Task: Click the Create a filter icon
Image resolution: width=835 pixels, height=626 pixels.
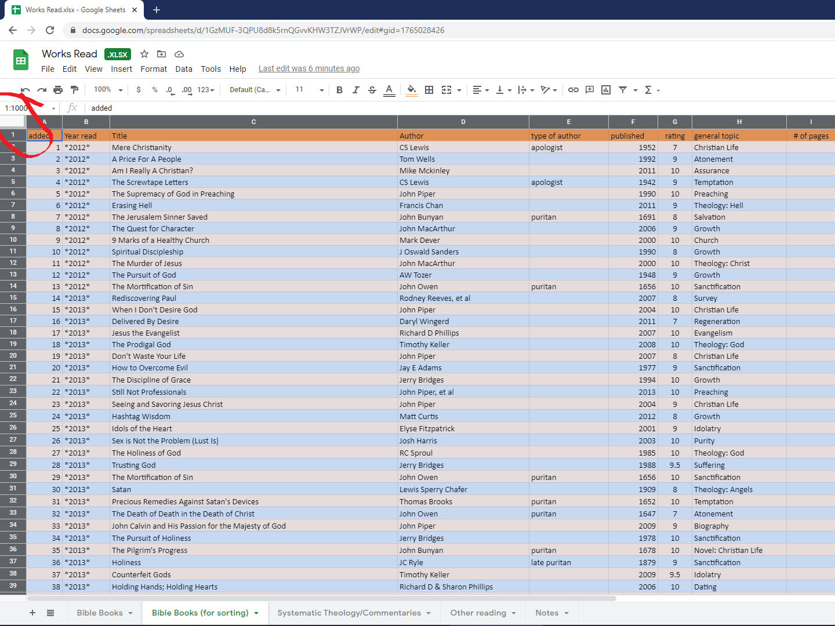Action: tap(623, 90)
